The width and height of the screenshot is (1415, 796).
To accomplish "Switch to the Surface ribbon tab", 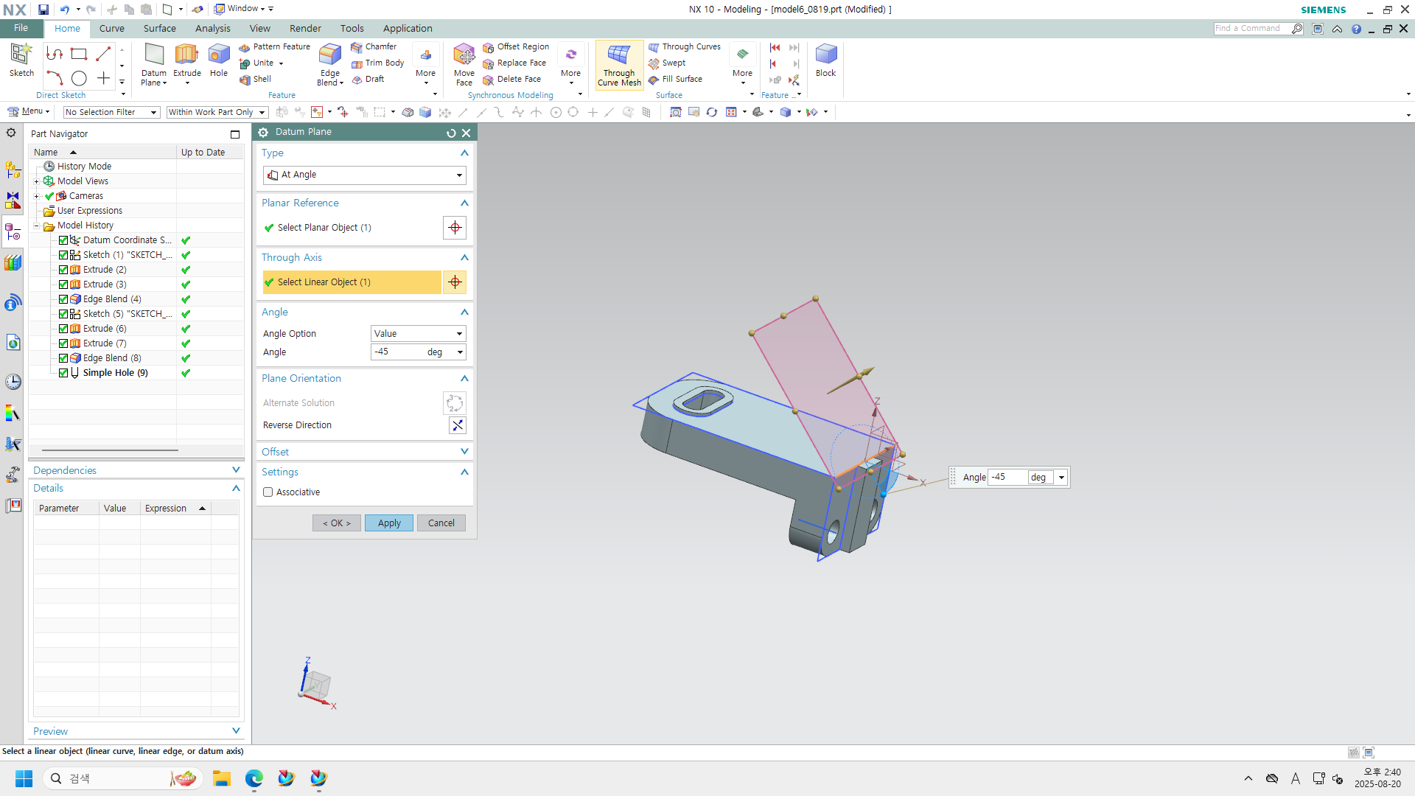I will click(x=159, y=28).
